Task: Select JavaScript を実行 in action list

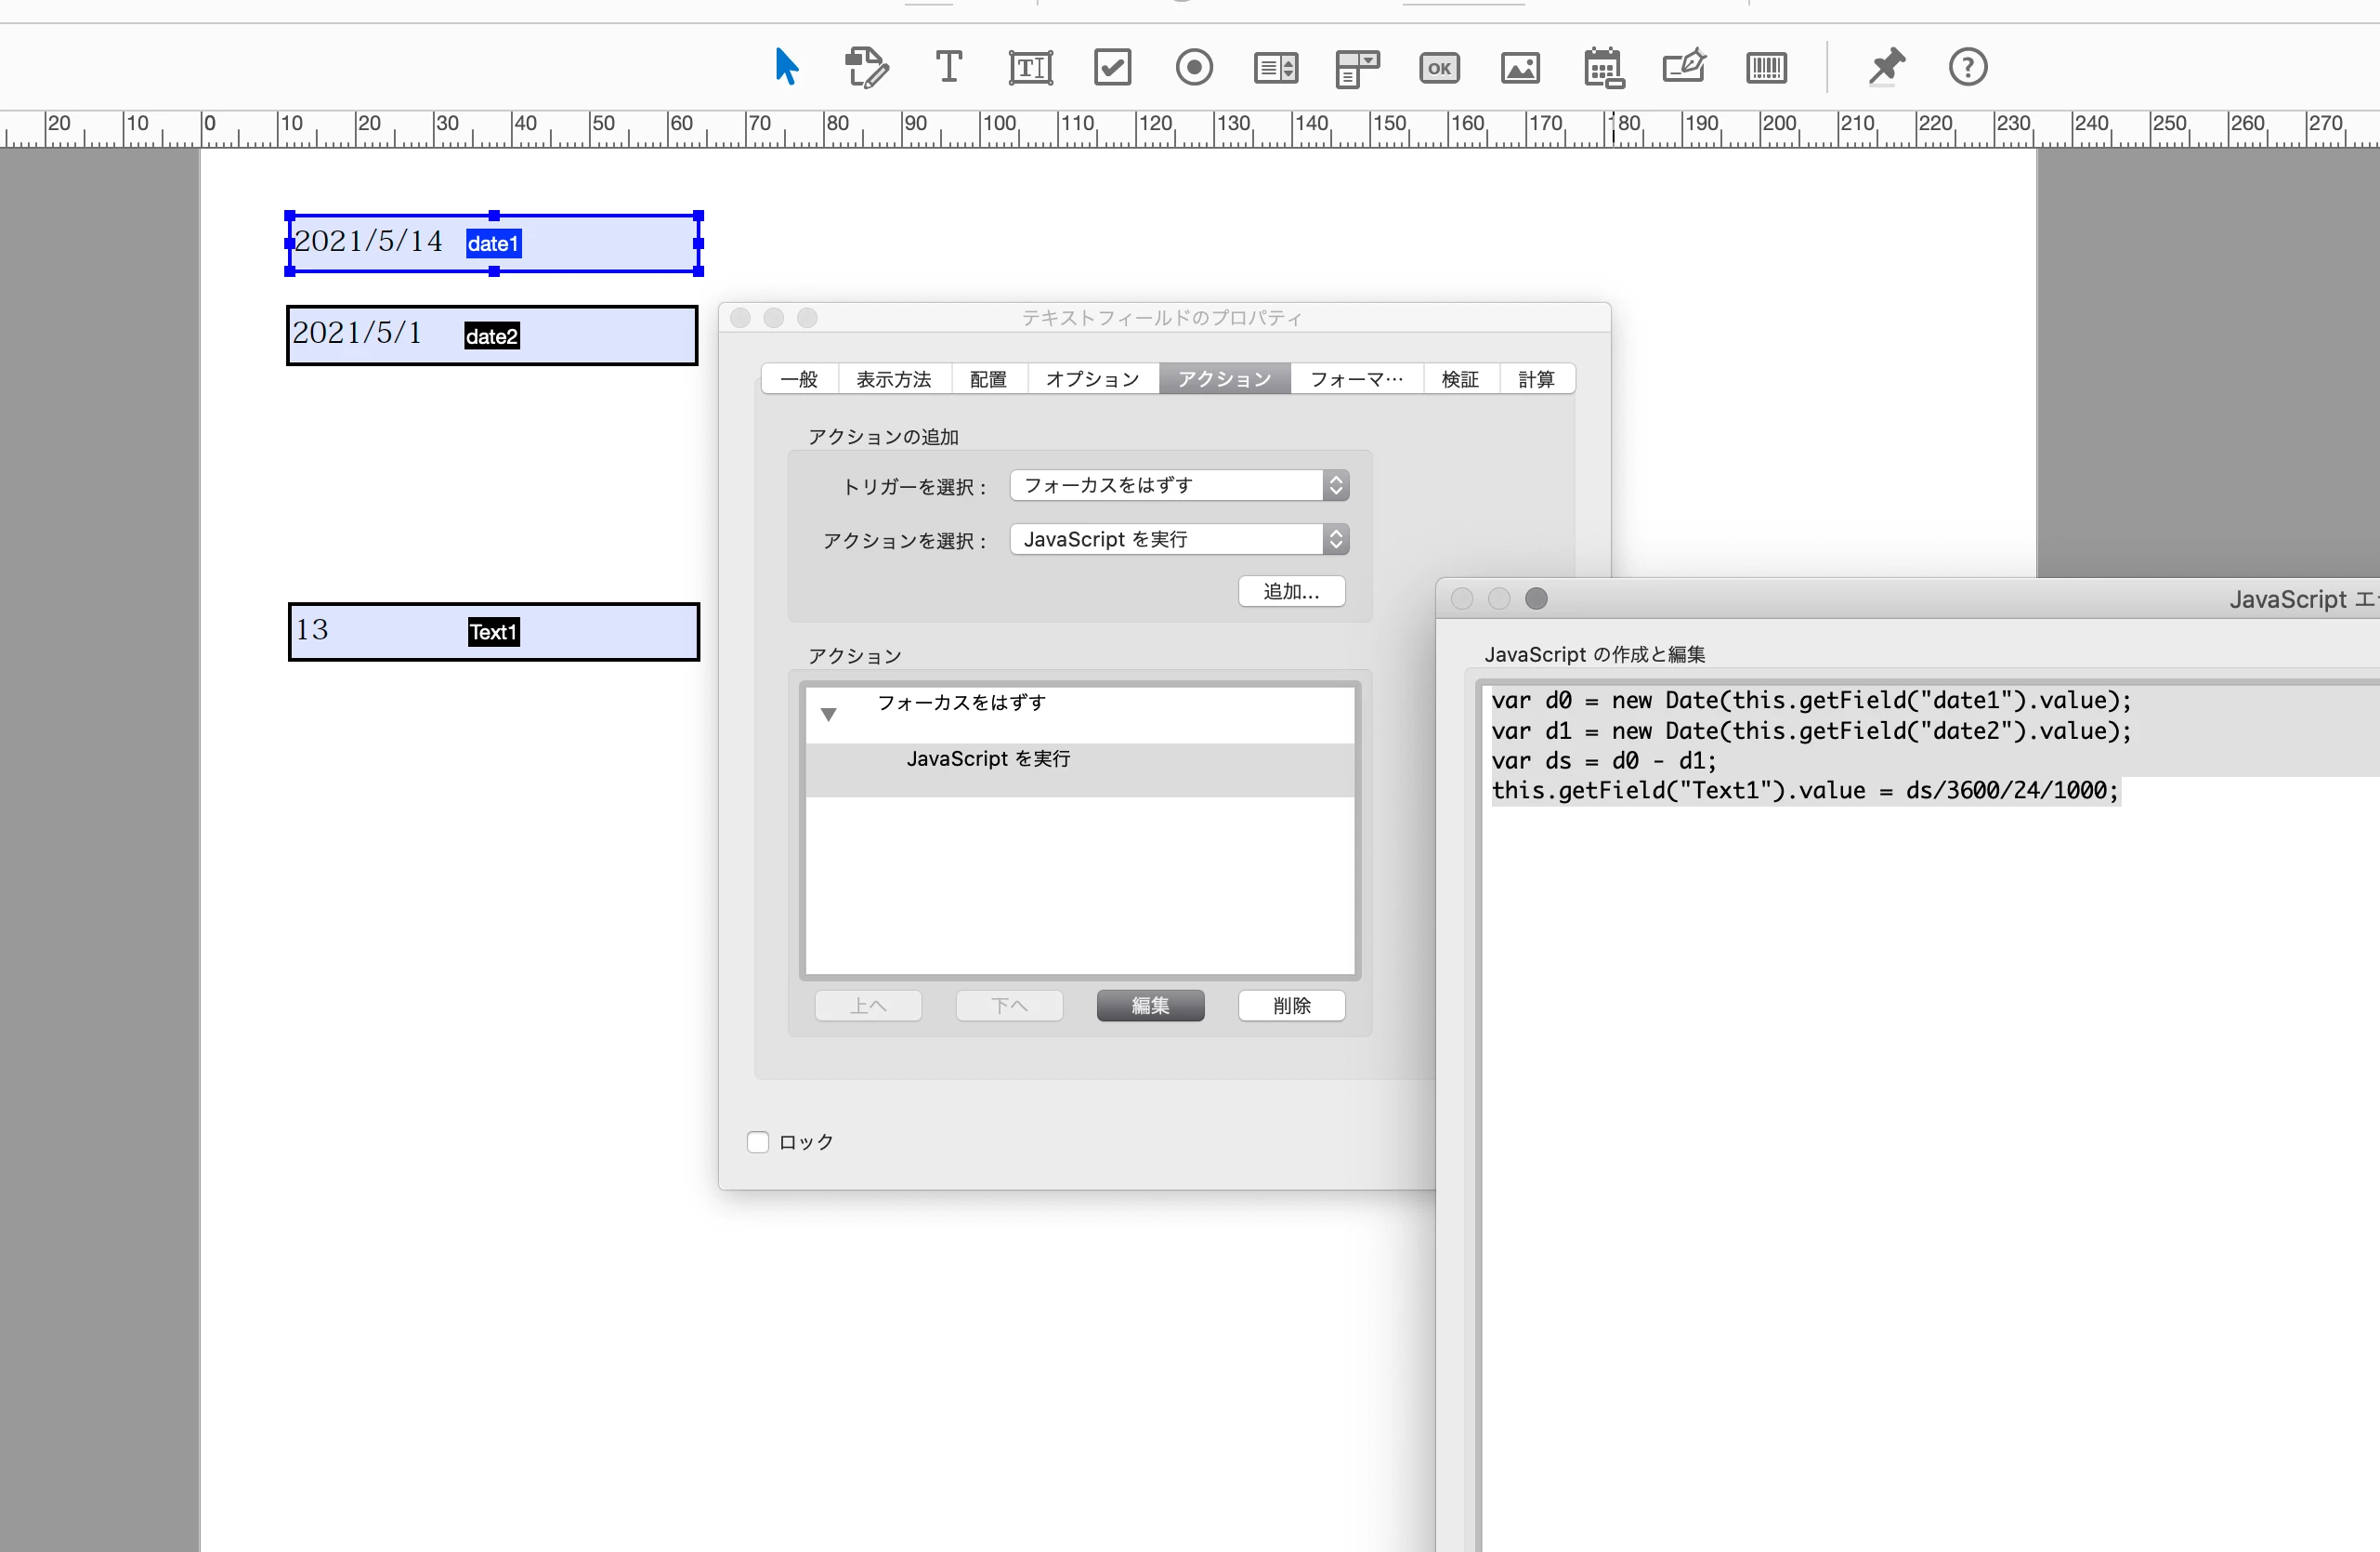Action: click(x=988, y=758)
